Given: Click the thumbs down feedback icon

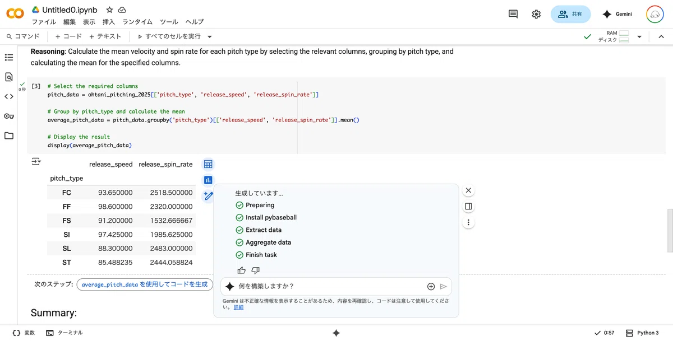Looking at the screenshot, I should click(x=256, y=270).
